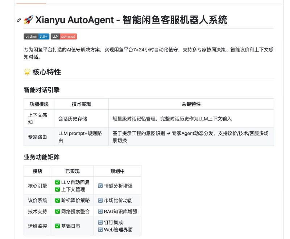Click the 功能模块 column header

tap(39, 104)
